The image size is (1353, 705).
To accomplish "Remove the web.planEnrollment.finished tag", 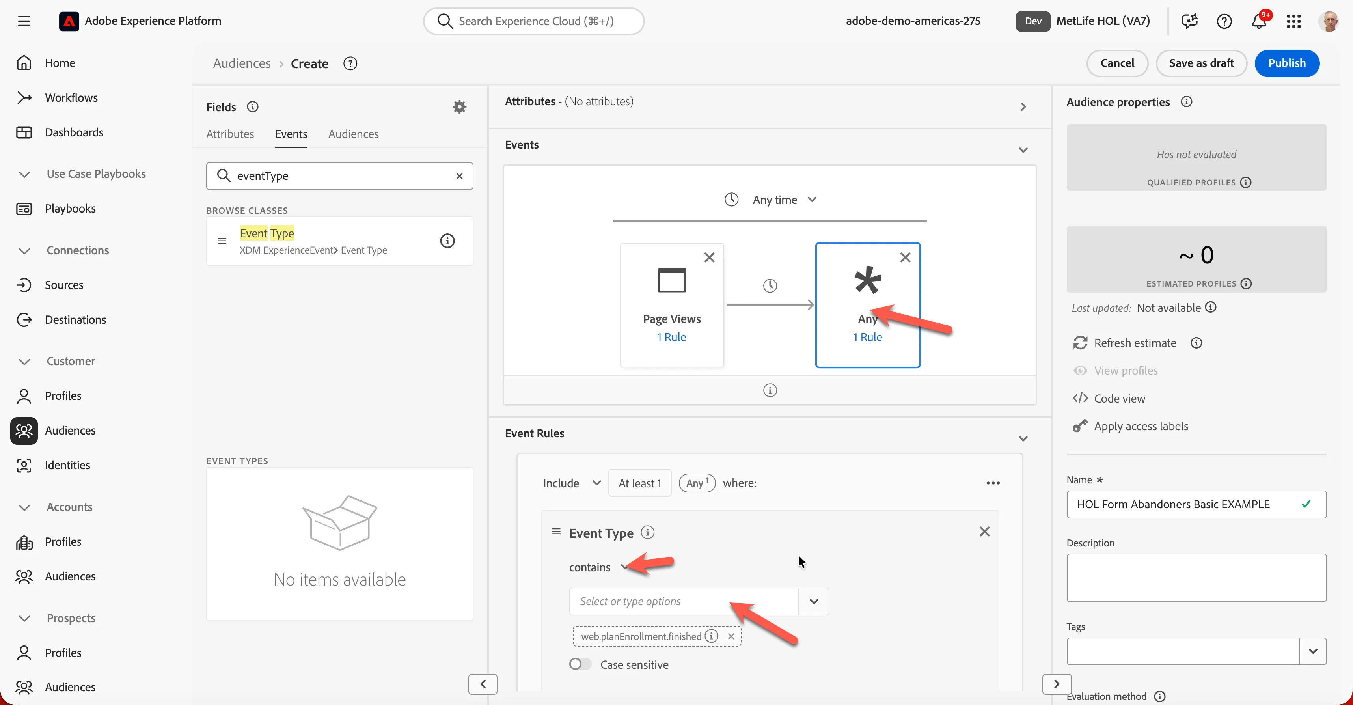I will tap(731, 636).
